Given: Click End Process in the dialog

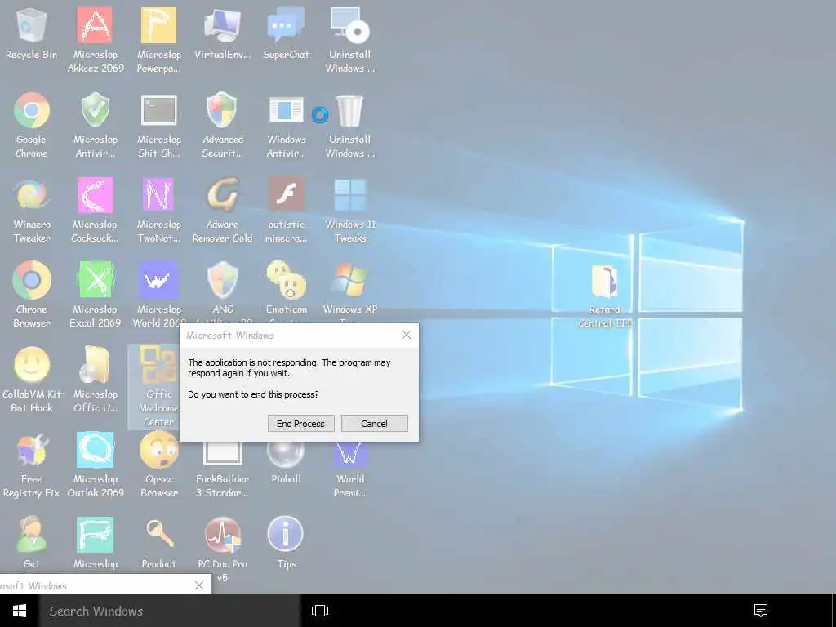Looking at the screenshot, I should [300, 424].
